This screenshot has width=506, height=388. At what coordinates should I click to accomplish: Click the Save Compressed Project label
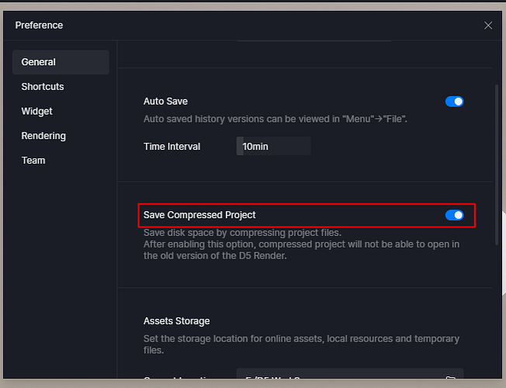[x=199, y=215]
